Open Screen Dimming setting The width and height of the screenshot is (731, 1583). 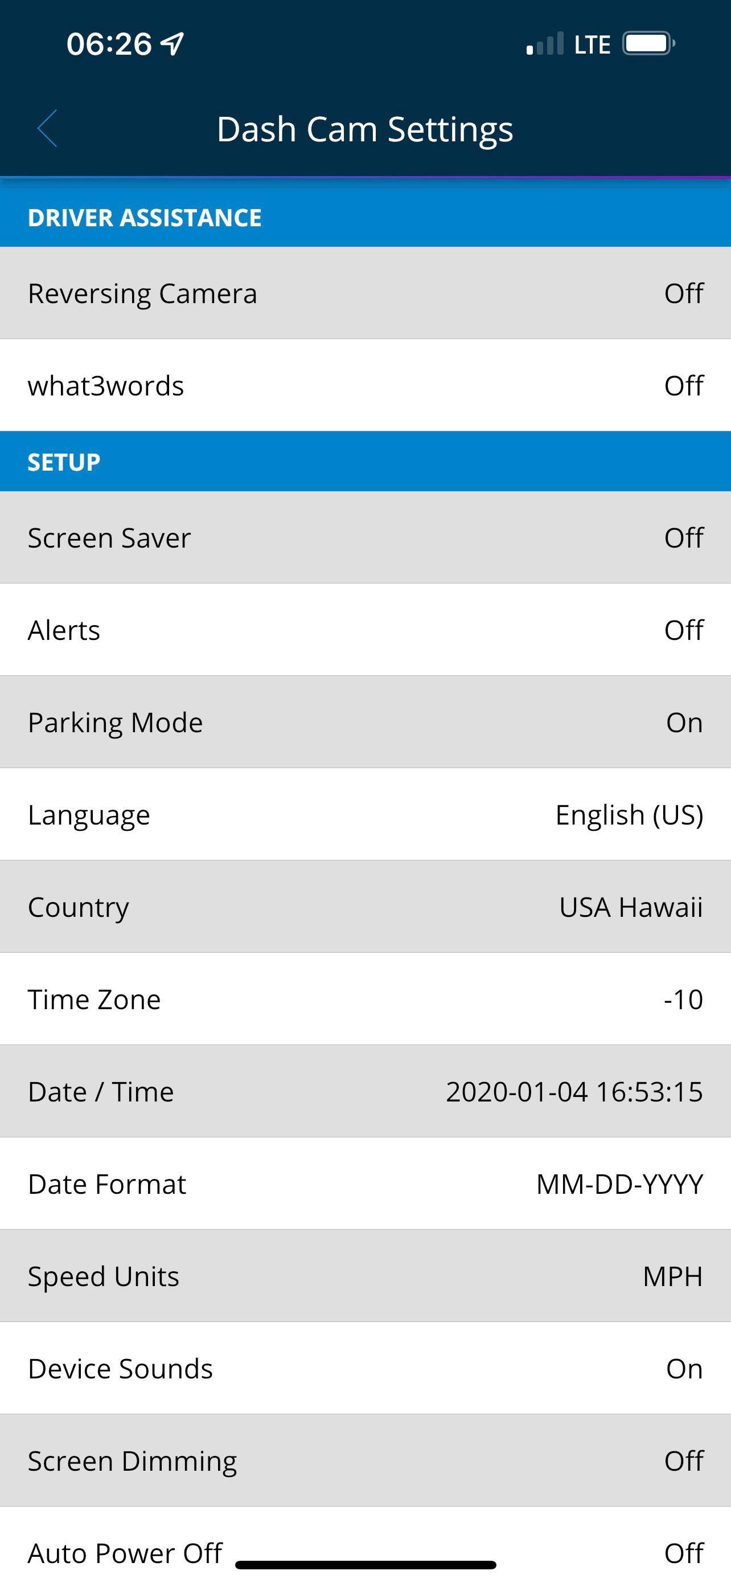365,1460
